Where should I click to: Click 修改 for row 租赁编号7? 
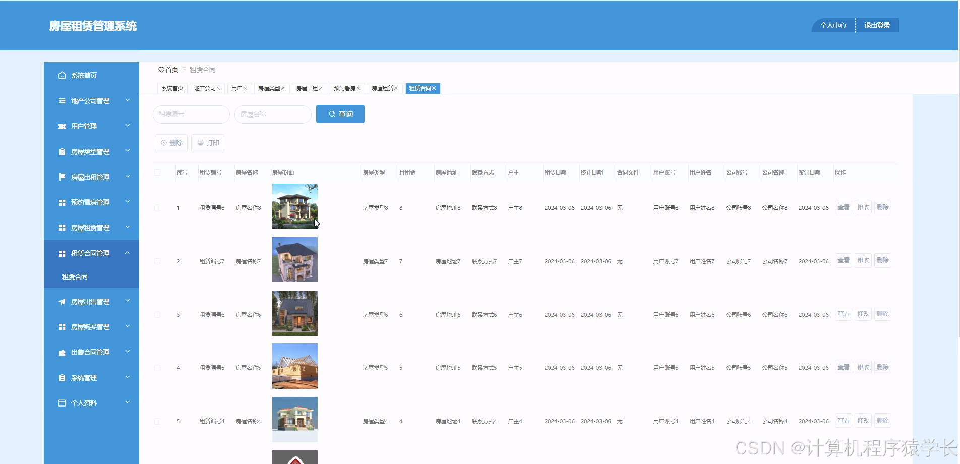pyautogui.click(x=863, y=260)
